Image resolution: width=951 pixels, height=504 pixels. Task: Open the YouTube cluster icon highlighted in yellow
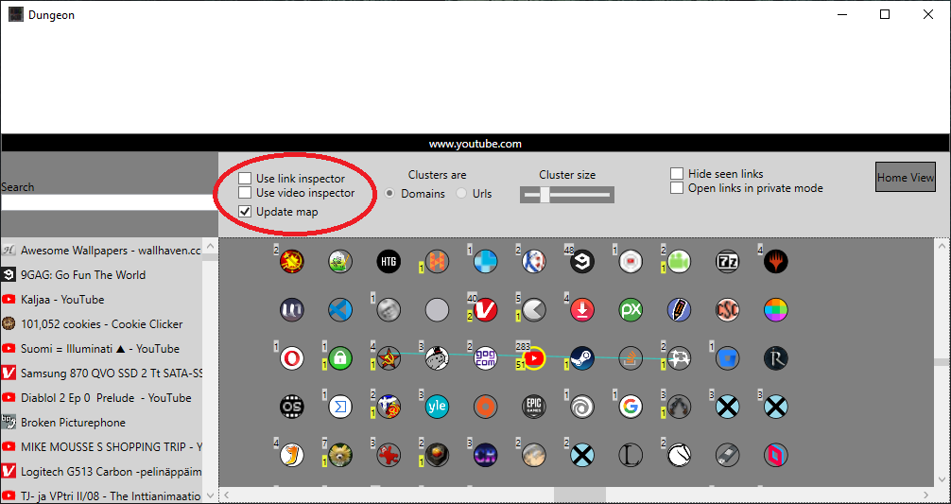click(x=534, y=358)
